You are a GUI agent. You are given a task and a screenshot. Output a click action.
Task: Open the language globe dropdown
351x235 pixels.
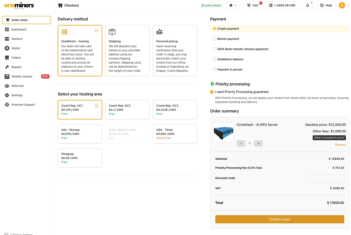pos(233,5)
